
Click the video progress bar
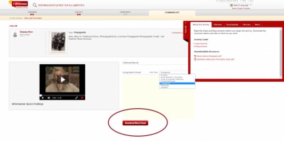coord(62,95)
